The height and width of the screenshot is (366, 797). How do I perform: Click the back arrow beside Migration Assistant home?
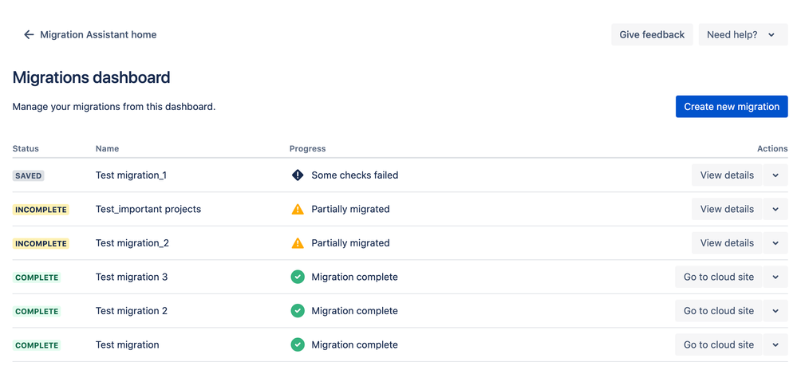pos(29,34)
